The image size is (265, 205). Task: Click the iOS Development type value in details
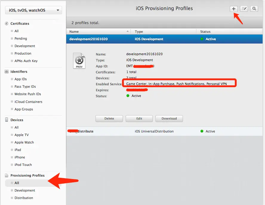click(140, 60)
